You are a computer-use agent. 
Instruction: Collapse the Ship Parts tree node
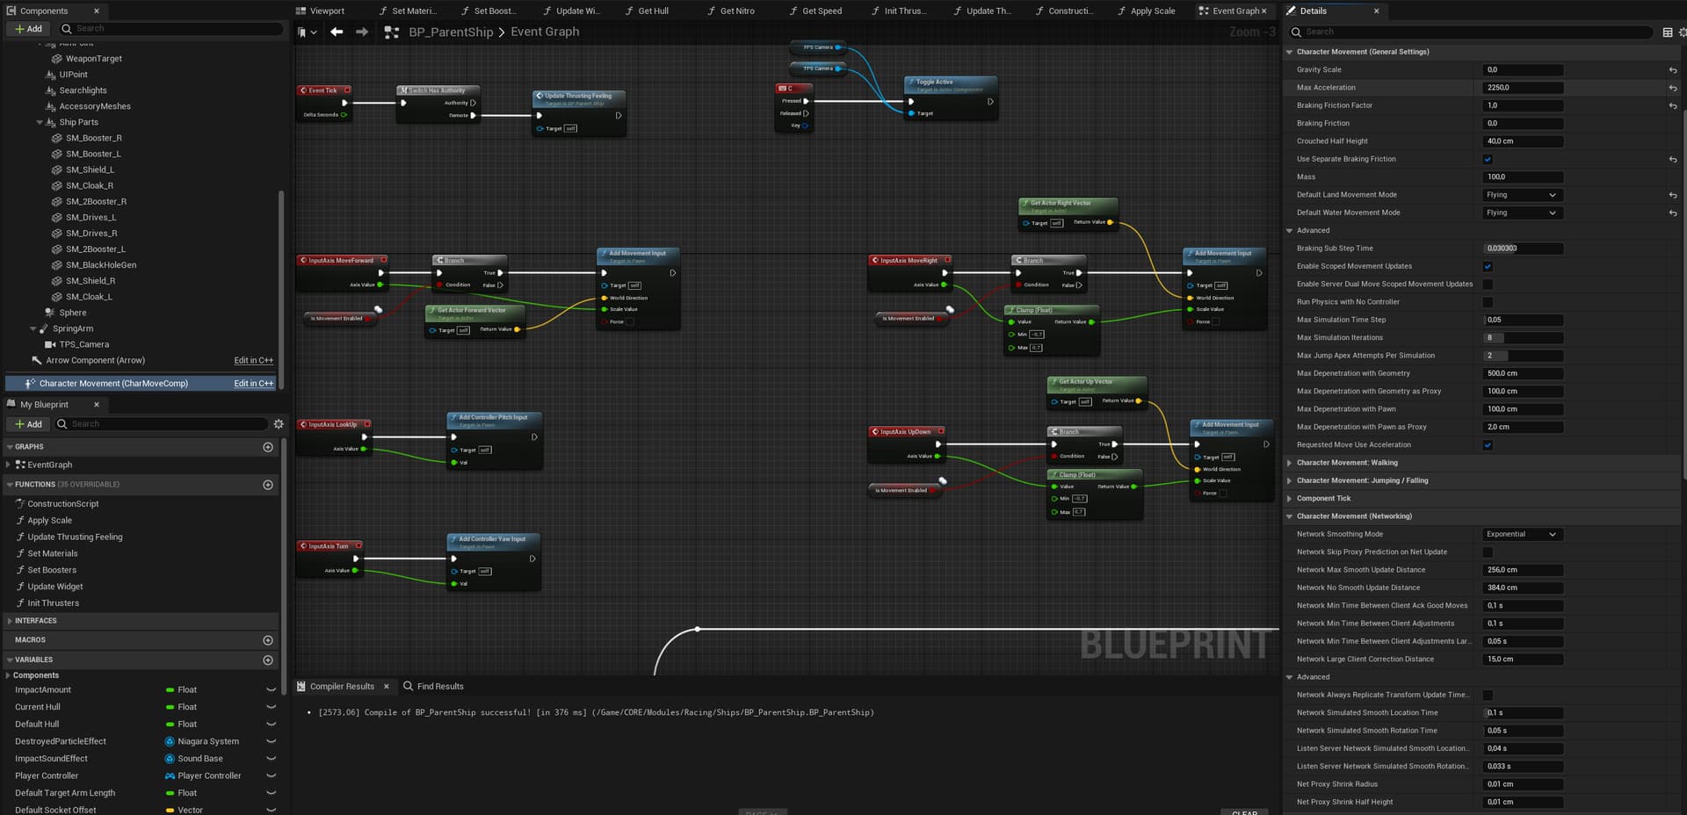pos(40,122)
